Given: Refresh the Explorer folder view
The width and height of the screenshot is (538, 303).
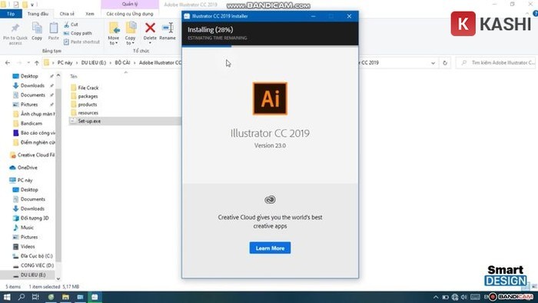Looking at the screenshot, I should tap(445, 63).
